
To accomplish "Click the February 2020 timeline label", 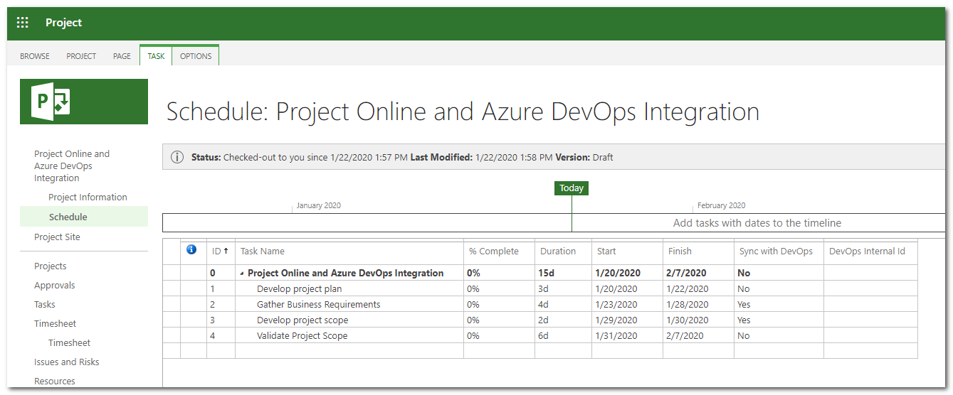I will pyautogui.click(x=721, y=205).
